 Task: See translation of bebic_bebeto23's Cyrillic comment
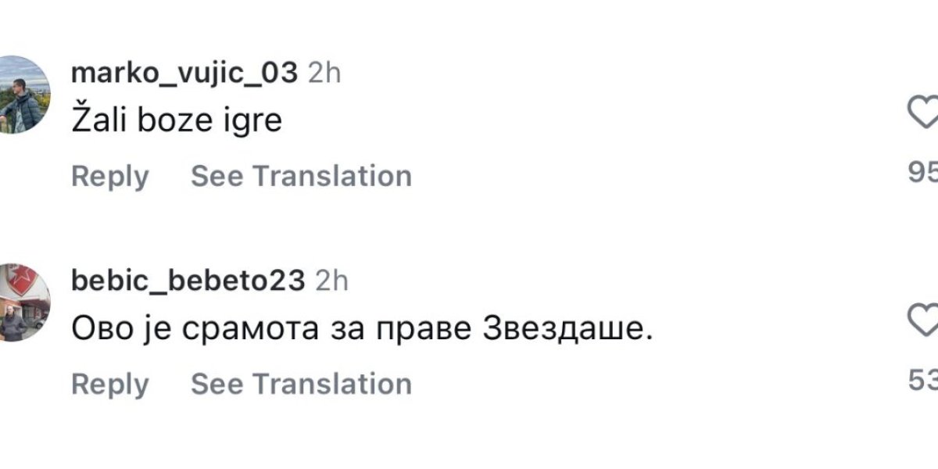click(301, 384)
